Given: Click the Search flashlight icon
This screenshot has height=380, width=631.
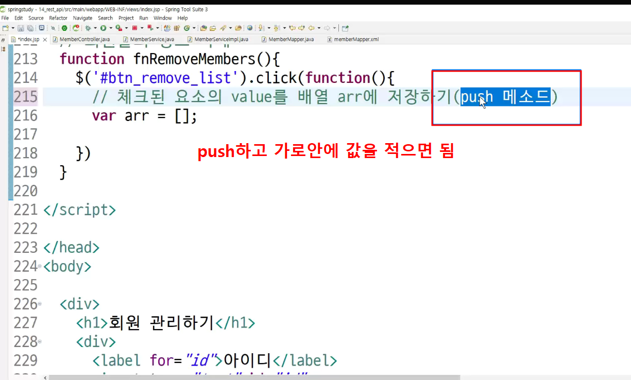Looking at the screenshot, I should click(x=222, y=28).
